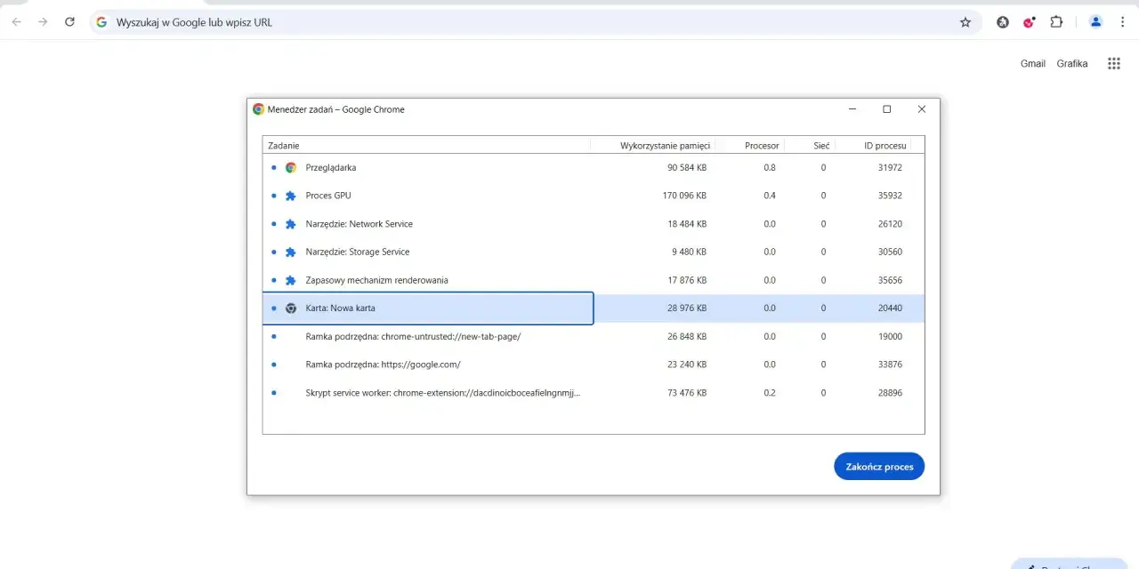Open Chrome three-dot menu
Image resolution: width=1139 pixels, height=569 pixels.
coord(1122,22)
